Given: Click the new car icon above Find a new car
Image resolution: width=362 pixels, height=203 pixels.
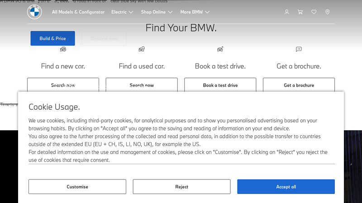Looking at the screenshot, I should [x=63, y=49].
